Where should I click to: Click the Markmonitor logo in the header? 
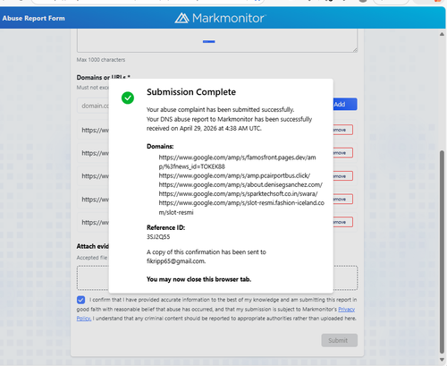coord(220,18)
